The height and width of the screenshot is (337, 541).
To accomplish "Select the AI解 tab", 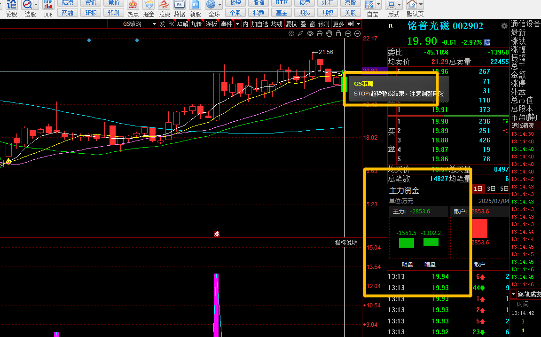I will pos(182,24).
